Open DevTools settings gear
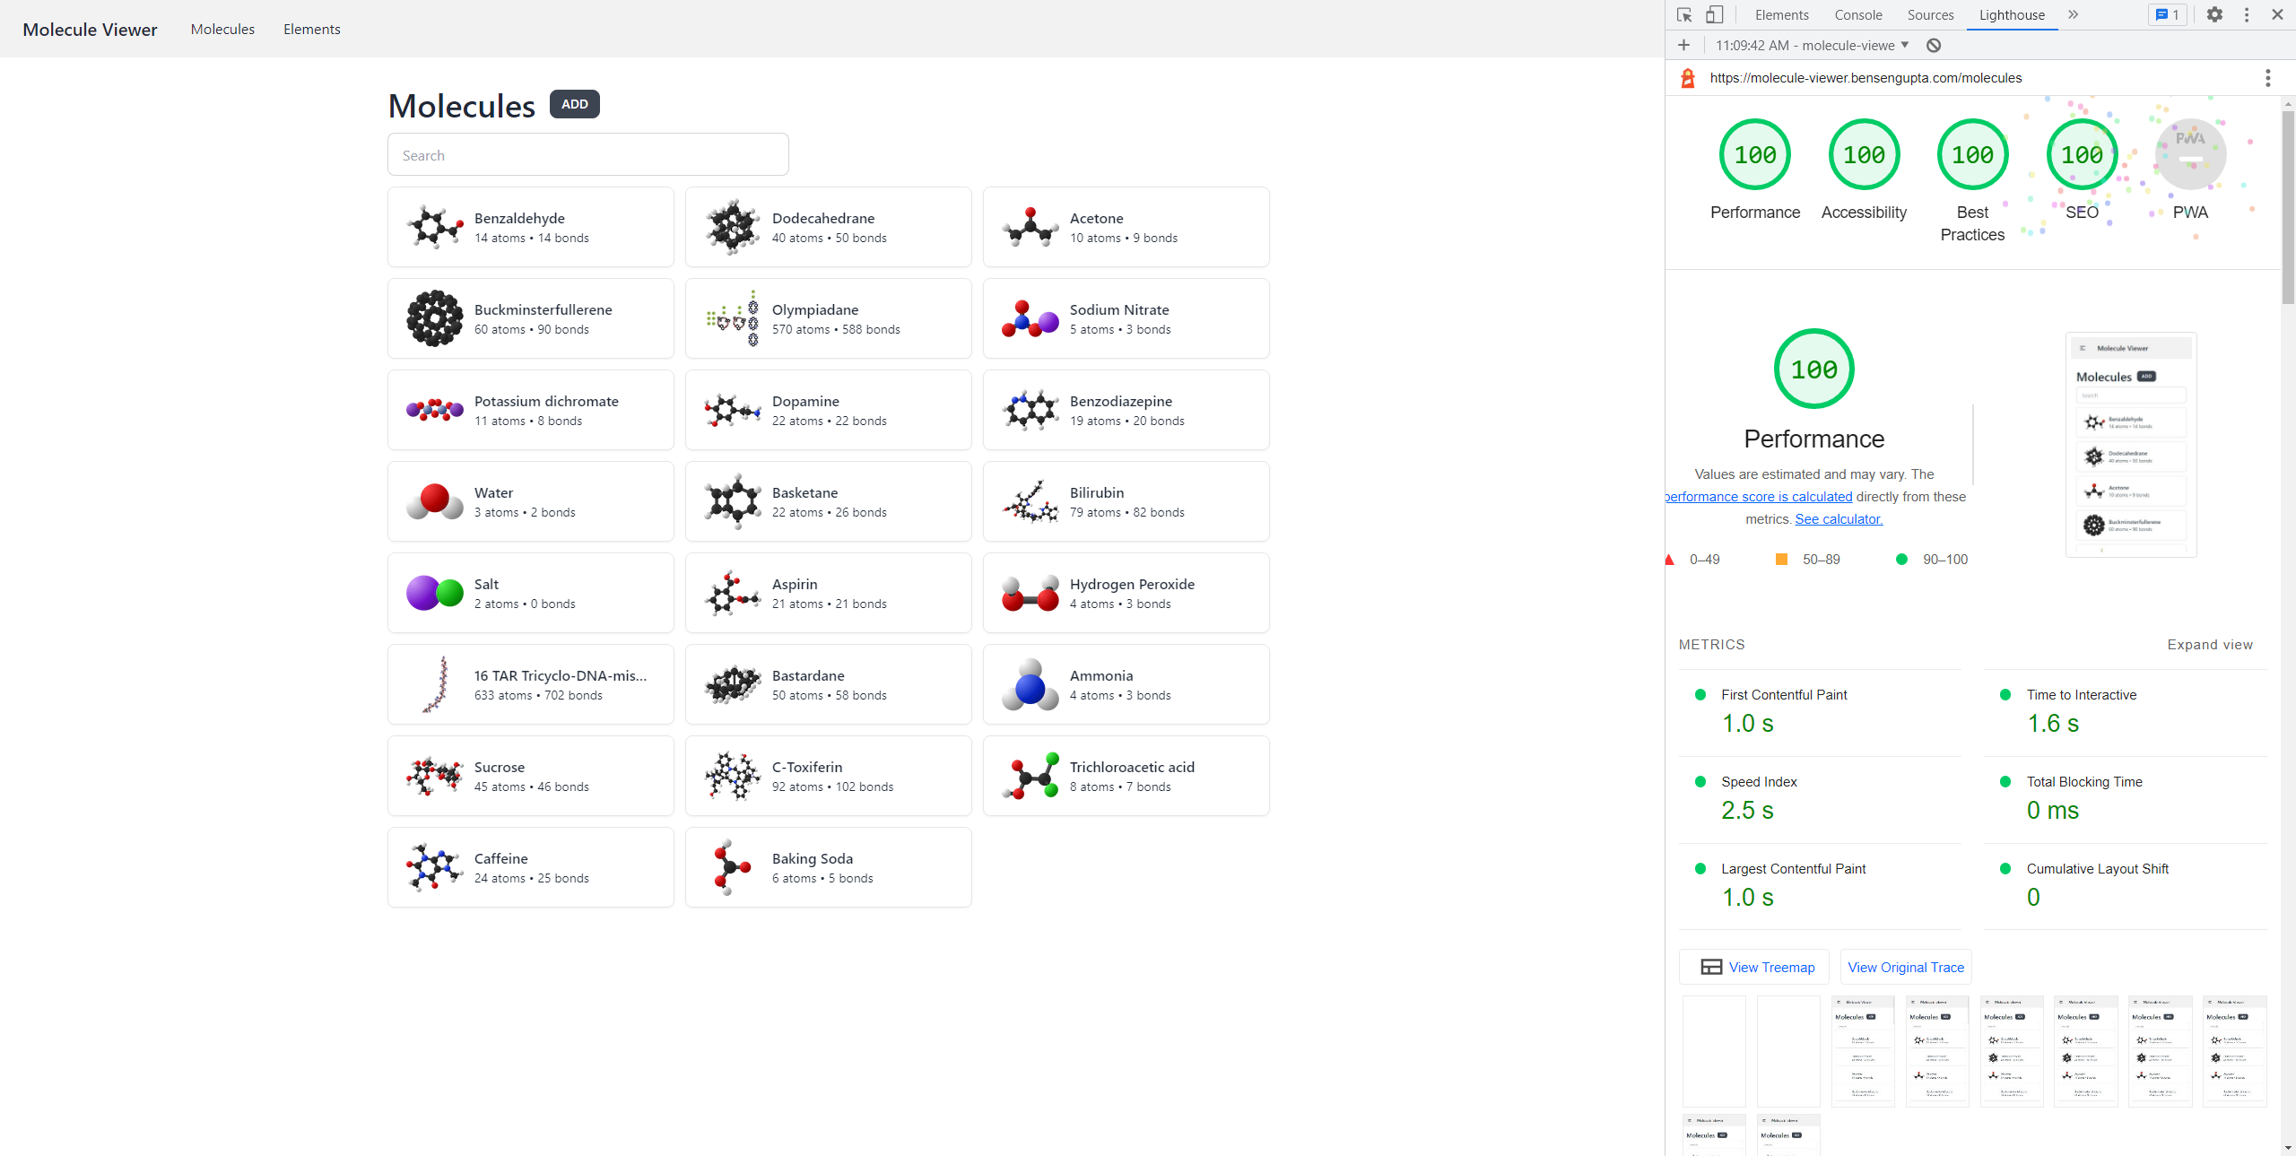The image size is (2296, 1156). 2214,15
